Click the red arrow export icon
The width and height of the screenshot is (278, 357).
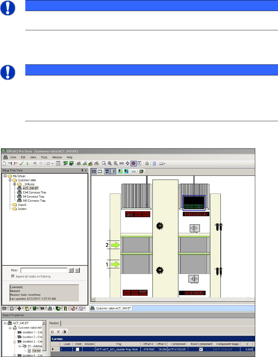tap(16, 164)
